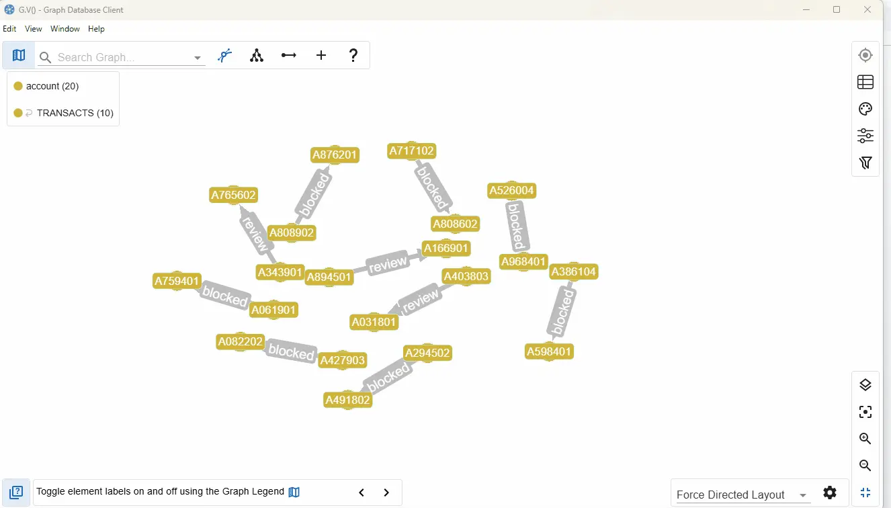Click the yellow swatch beside account legend
Image resolution: width=891 pixels, height=508 pixels.
coord(17,86)
